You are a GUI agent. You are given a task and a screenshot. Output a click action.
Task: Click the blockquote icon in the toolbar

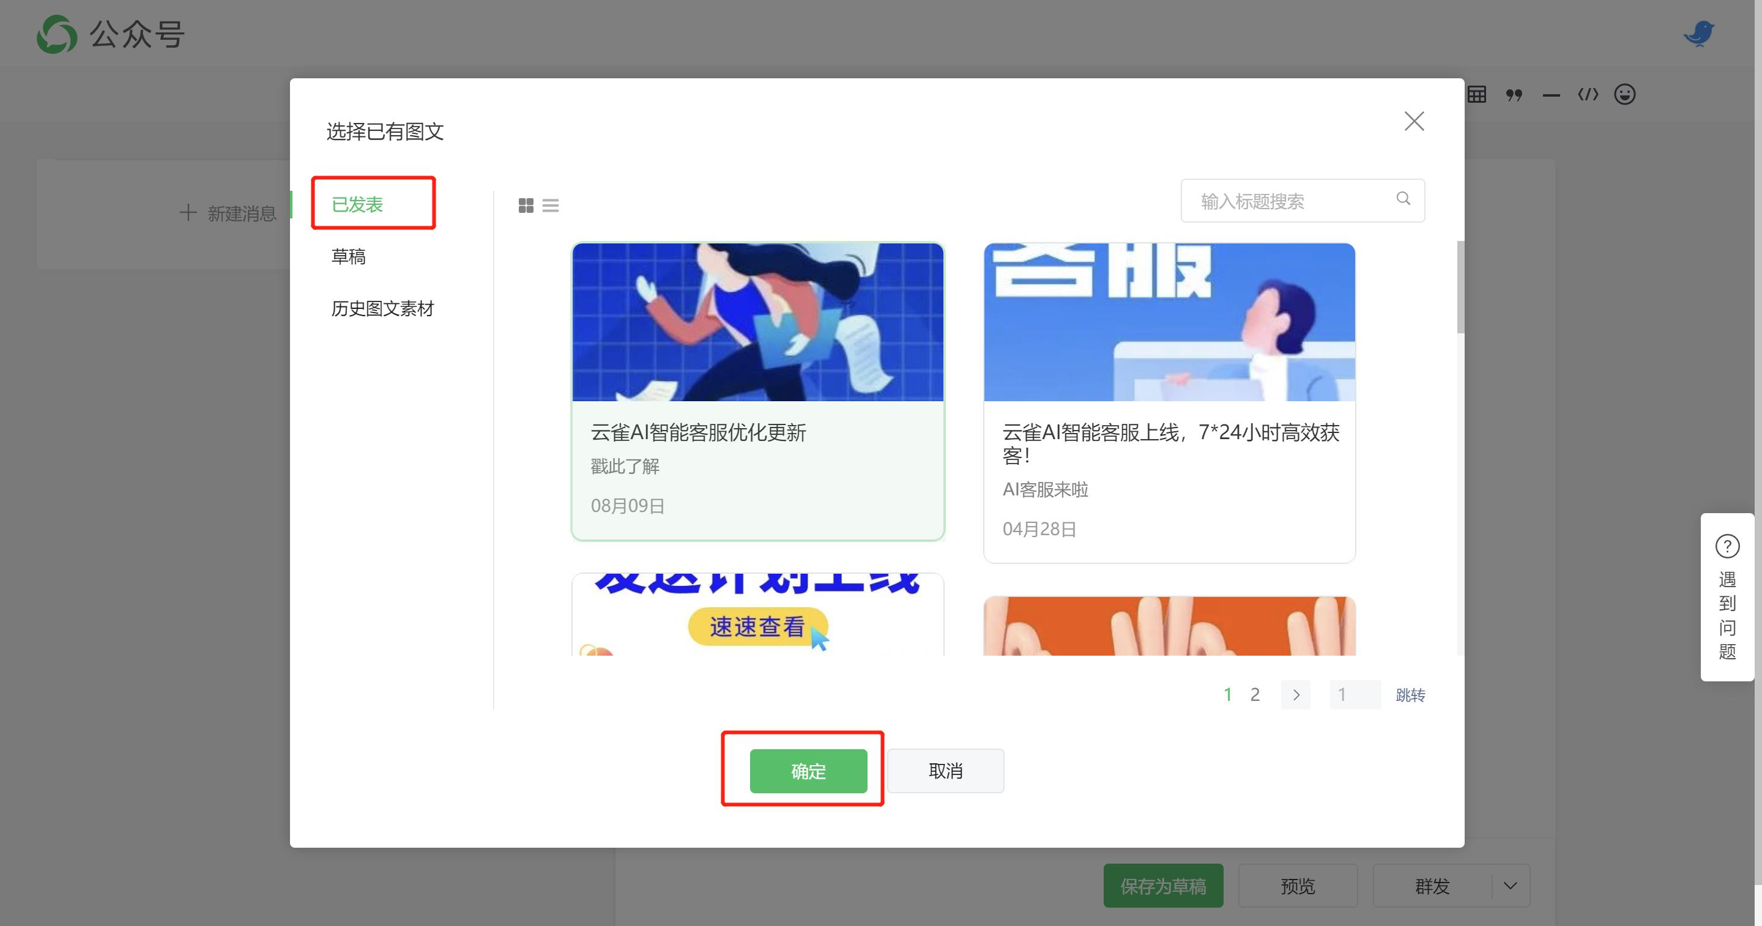point(1514,94)
